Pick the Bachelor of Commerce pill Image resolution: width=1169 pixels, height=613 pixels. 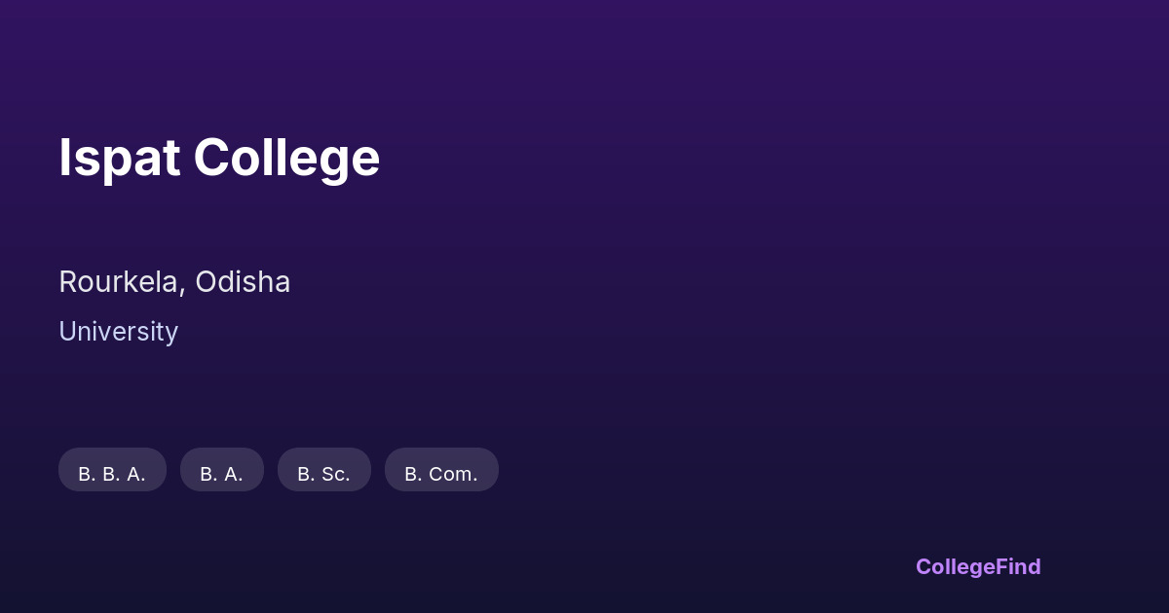441,473
